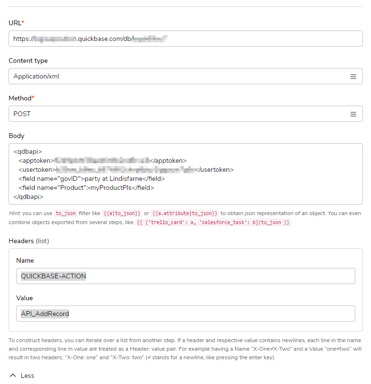Open the Method dropdown set to POST
This screenshot has width=371, height=384.
[x=181, y=114]
